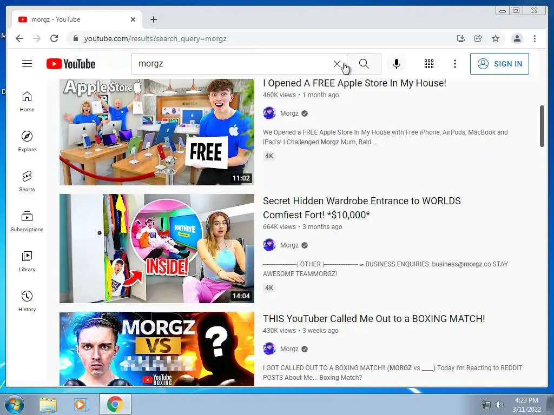Open a new tab with plus button
The height and width of the screenshot is (415, 554).
point(153,19)
